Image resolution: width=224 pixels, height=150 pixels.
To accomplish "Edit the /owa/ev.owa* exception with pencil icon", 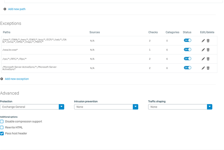I will [203, 50].
